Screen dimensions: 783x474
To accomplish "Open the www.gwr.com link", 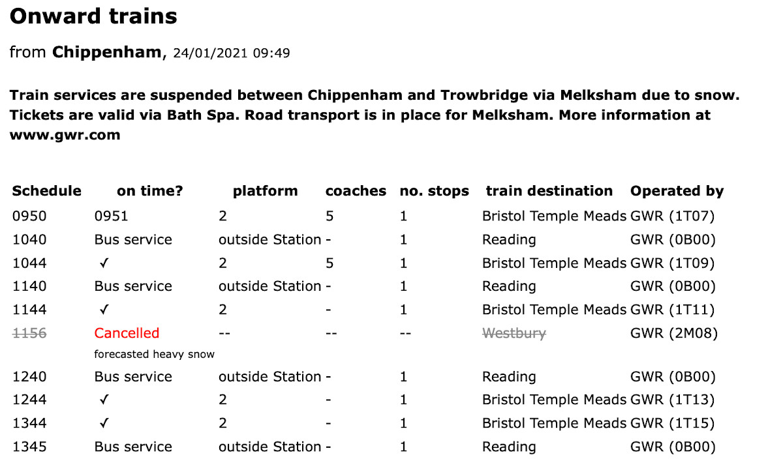I will (x=65, y=135).
